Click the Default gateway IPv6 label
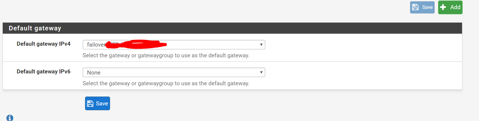 click(44, 72)
